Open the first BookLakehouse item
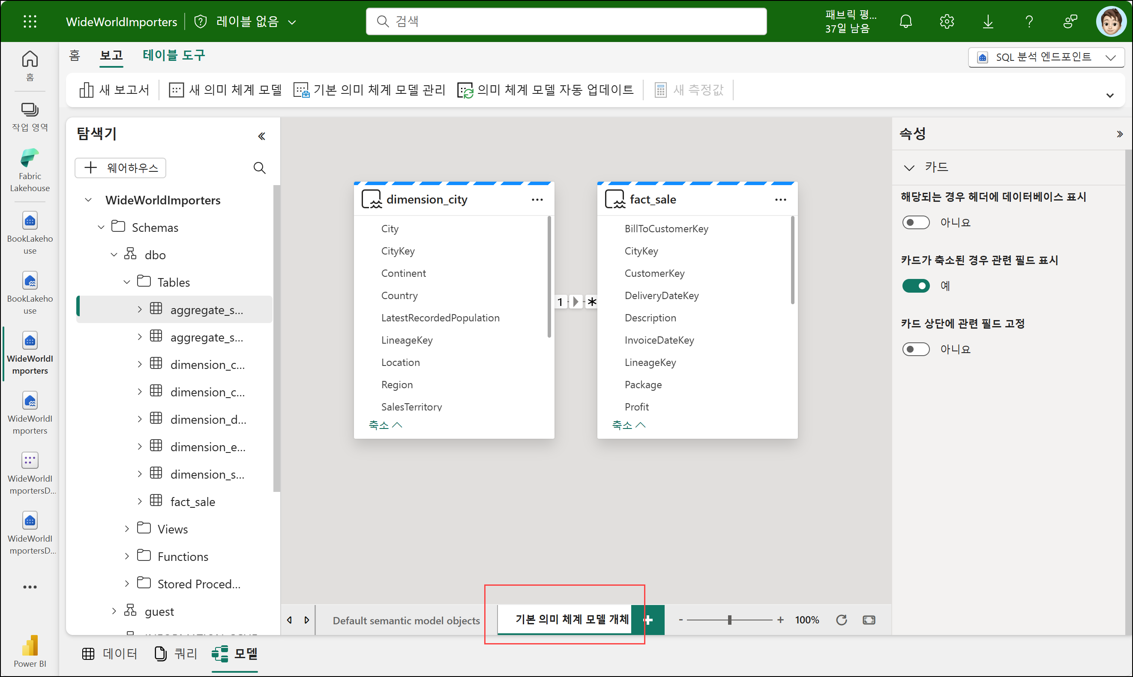The image size is (1133, 677). tap(30, 232)
